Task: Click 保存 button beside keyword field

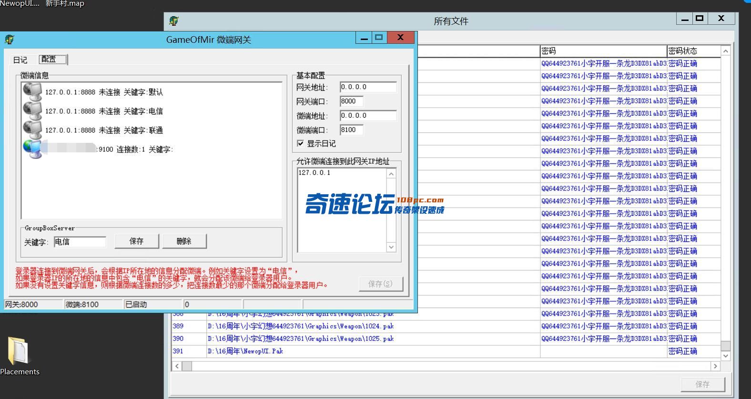Action: tap(136, 241)
